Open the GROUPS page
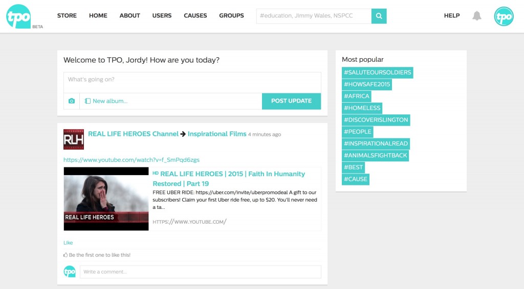The width and height of the screenshot is (524, 289). [x=231, y=16]
